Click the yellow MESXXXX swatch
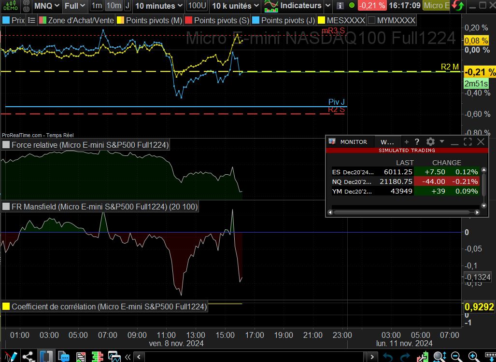This screenshot has width=496, height=362. [321, 21]
